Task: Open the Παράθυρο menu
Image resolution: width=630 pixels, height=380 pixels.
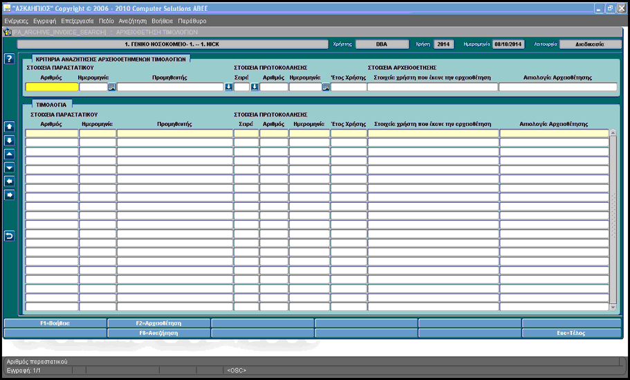Action: pos(192,21)
